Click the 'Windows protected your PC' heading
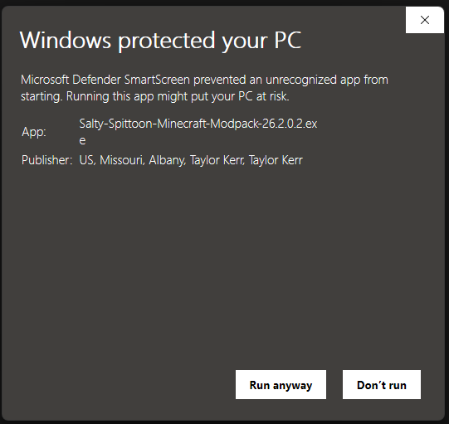The image size is (449, 424). (x=160, y=41)
